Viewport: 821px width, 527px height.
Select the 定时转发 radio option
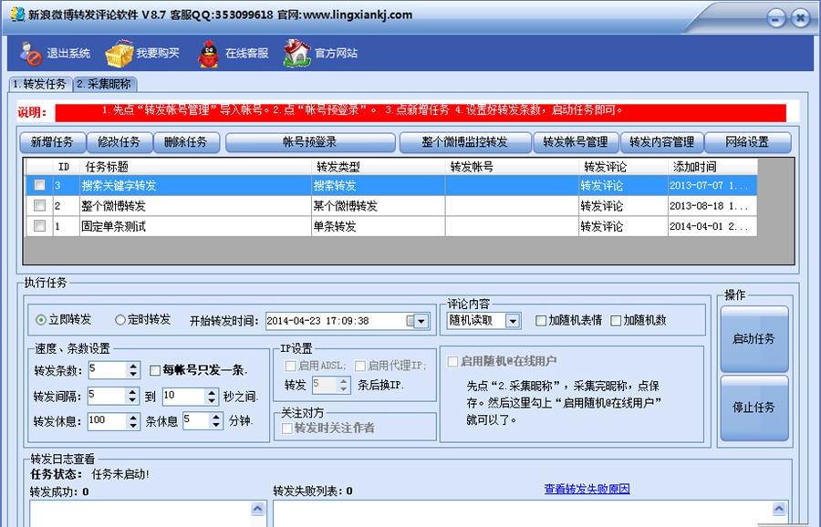(x=120, y=320)
